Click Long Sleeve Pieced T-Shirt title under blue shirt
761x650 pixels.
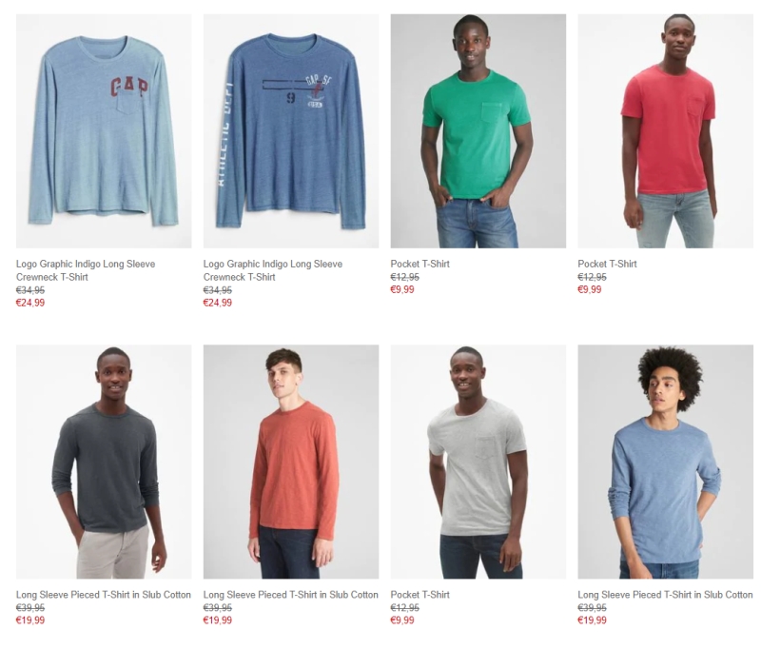(665, 595)
